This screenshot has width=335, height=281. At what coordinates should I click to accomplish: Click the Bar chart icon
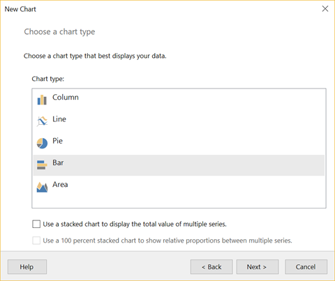[x=42, y=165]
